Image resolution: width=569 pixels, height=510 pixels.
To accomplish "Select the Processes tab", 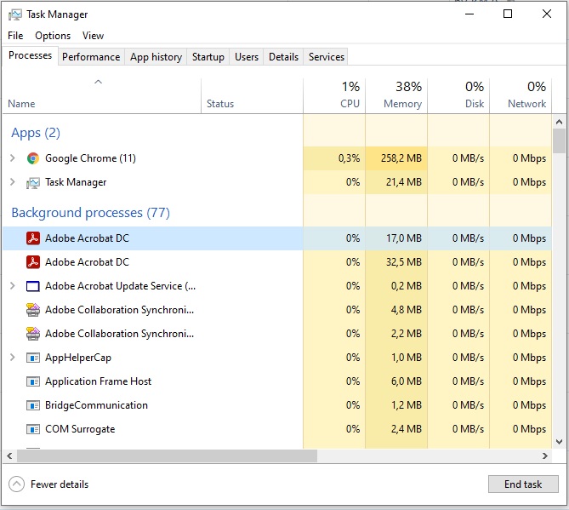I will click(x=30, y=55).
